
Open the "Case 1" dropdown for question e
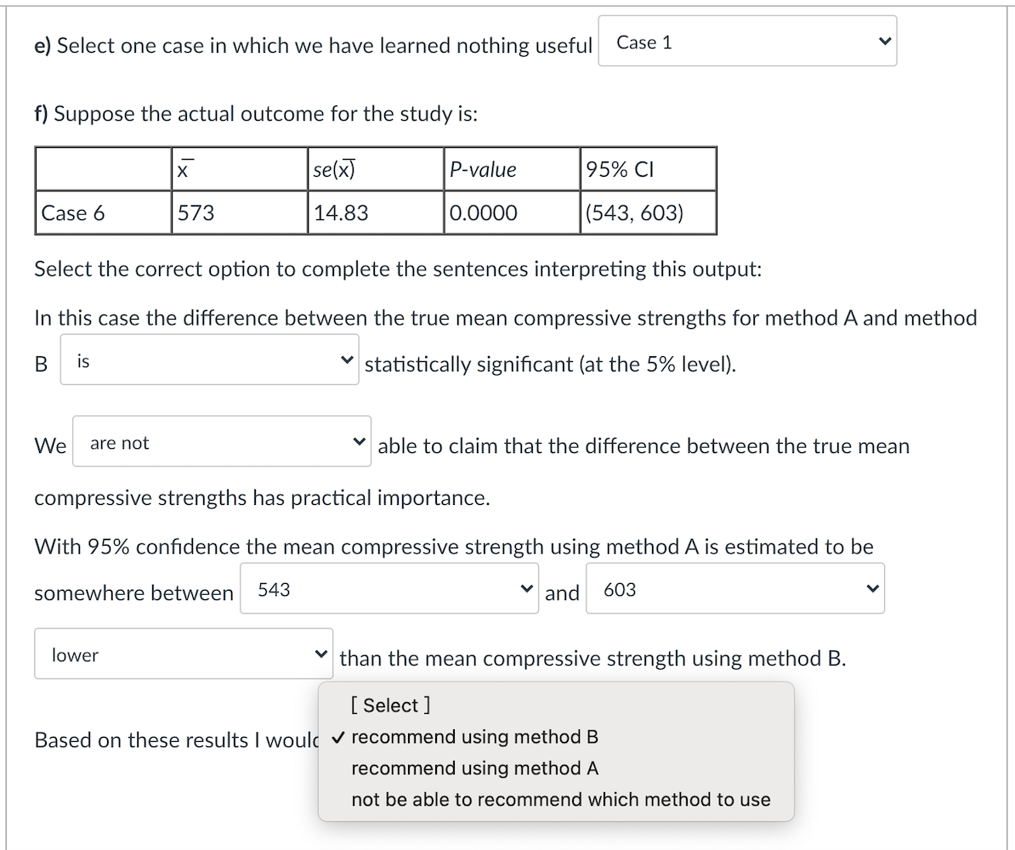746,40
